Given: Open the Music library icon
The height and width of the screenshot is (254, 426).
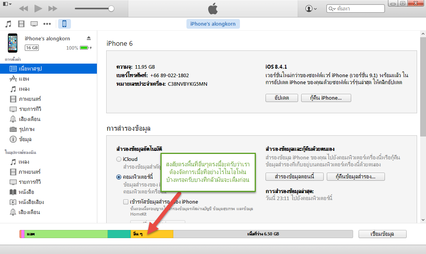Looking at the screenshot, I should (x=9, y=24).
